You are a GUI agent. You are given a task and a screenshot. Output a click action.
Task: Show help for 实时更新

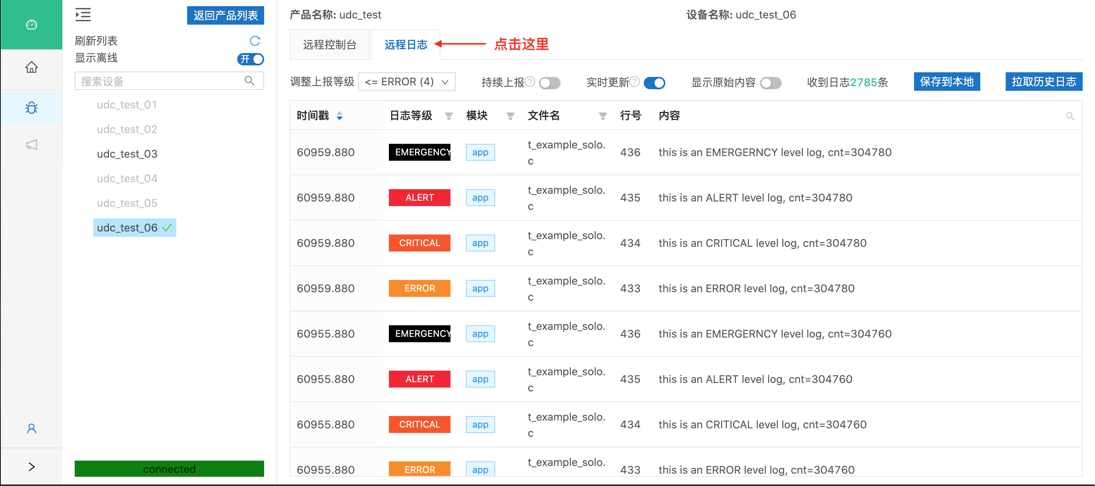pyautogui.click(x=634, y=82)
